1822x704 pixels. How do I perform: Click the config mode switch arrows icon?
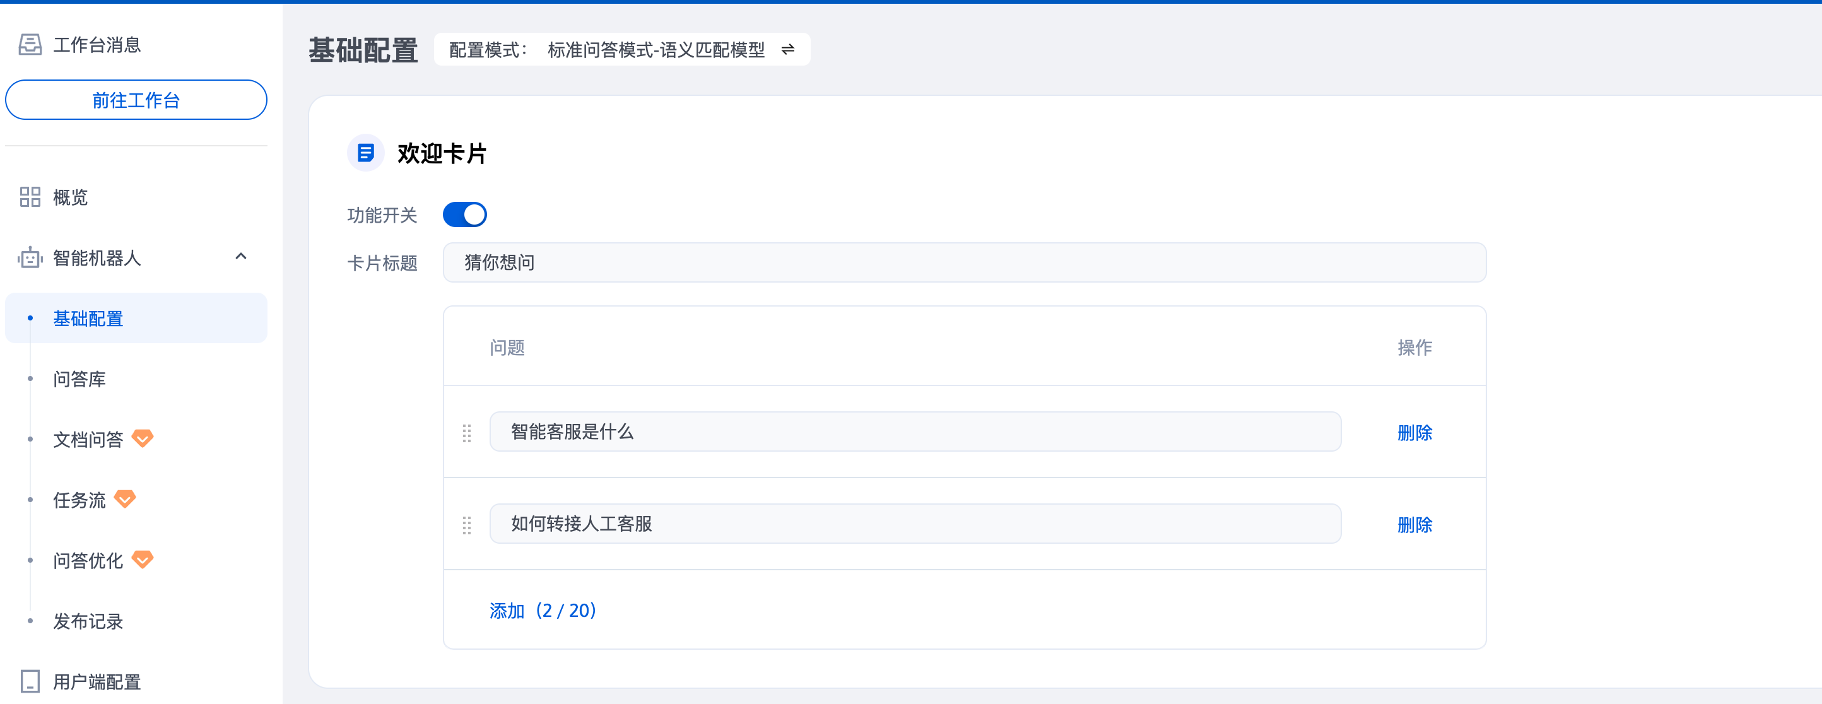coord(788,50)
